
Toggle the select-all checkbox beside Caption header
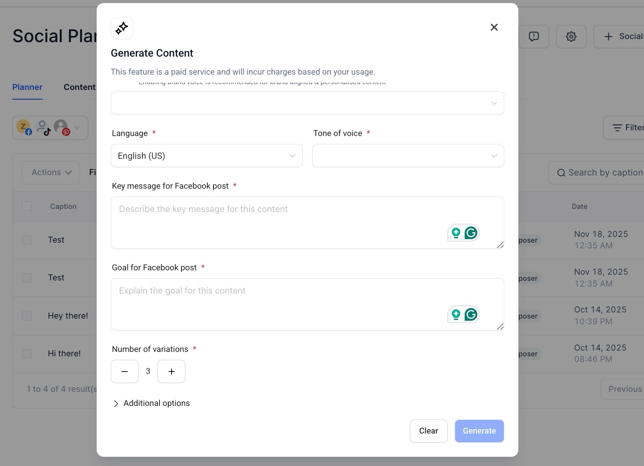27,206
